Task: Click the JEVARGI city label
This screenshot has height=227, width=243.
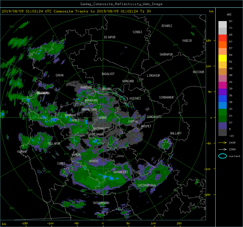Action: (167, 26)
